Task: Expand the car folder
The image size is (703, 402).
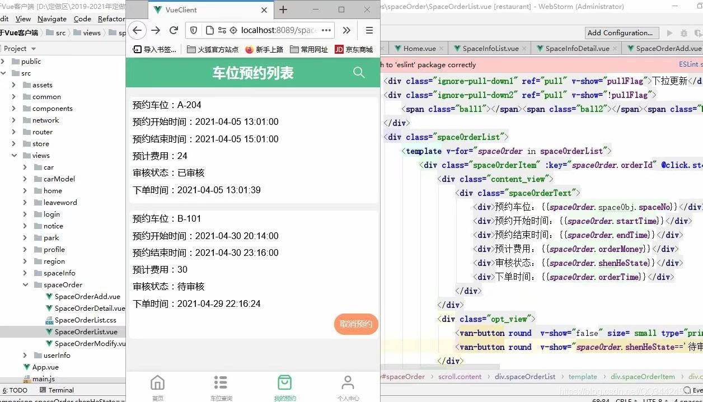Action: [25, 167]
